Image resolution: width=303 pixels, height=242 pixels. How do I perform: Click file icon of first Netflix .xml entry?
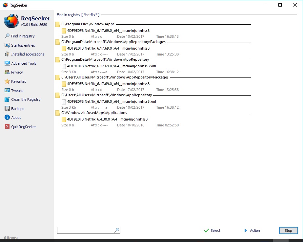[64, 66]
